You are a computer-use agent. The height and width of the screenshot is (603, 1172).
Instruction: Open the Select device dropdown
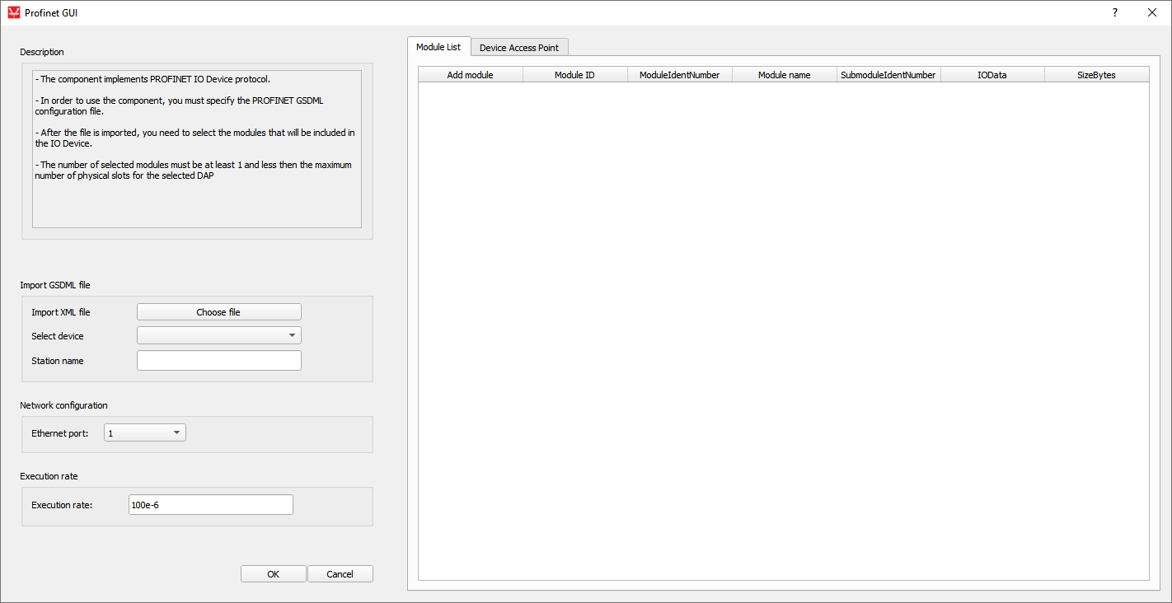point(218,335)
